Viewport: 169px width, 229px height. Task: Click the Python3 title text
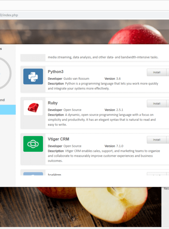tap(56, 72)
